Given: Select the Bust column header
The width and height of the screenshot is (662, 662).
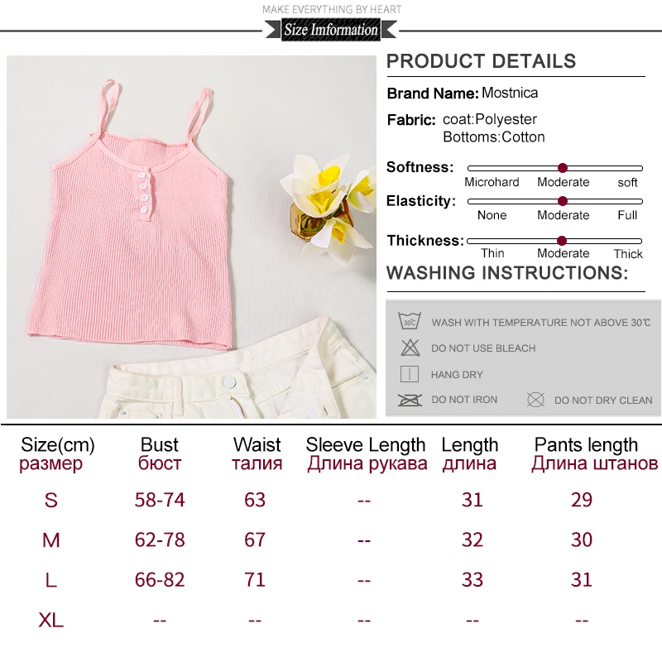Looking at the screenshot, I should (x=160, y=454).
